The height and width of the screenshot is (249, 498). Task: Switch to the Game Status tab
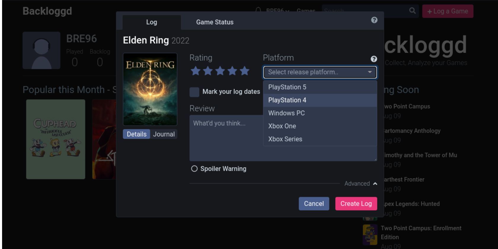point(215,22)
